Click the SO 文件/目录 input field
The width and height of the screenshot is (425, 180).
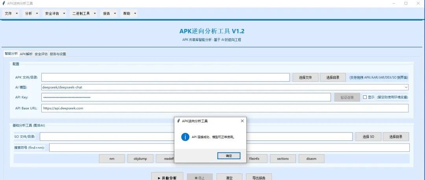pyautogui.click(x=196, y=136)
